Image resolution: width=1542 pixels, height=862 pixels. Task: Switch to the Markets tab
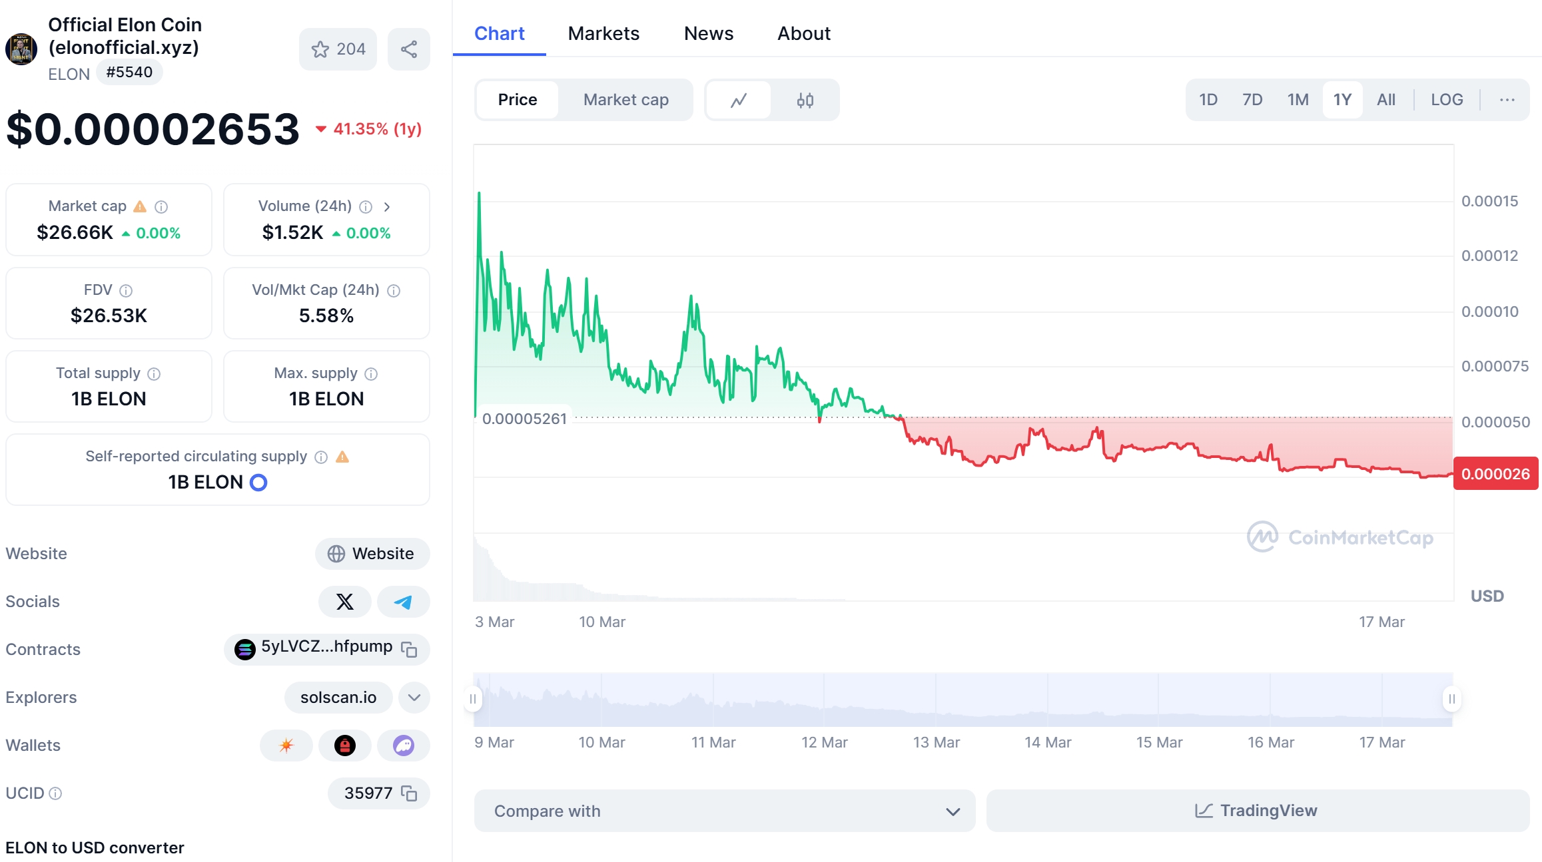603,33
